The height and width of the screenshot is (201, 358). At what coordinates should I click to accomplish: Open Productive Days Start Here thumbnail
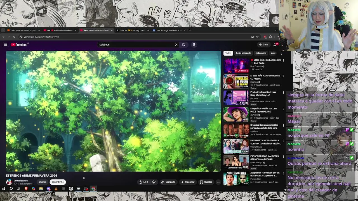tap(236, 98)
